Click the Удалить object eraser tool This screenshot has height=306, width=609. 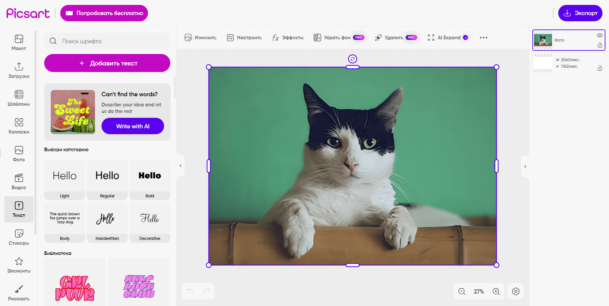point(396,38)
